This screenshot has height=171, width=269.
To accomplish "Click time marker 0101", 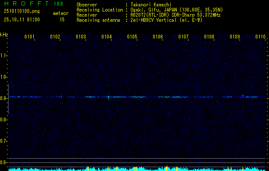I will pos(30,37).
